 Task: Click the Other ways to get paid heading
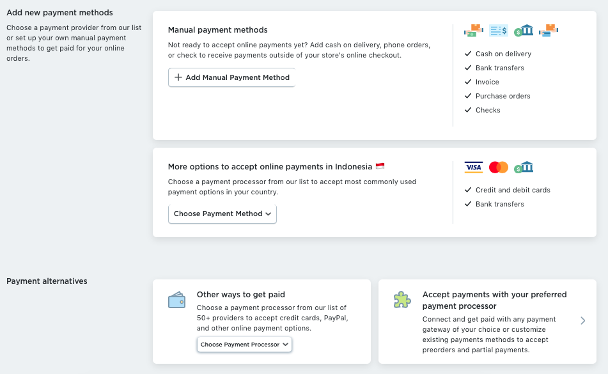241,295
